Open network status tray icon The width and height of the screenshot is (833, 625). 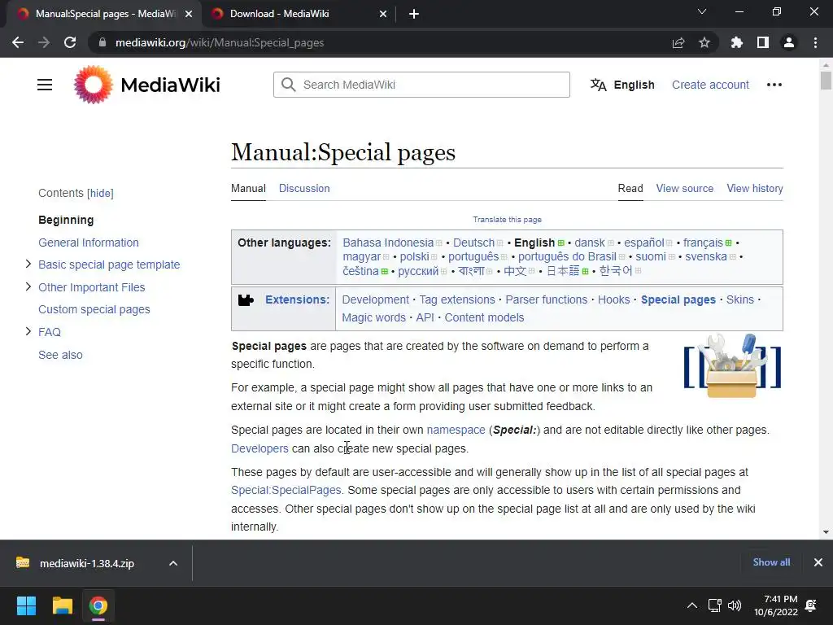(x=714, y=605)
